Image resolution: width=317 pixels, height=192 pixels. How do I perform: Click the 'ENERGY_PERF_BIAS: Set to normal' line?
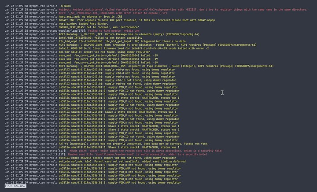72,27
